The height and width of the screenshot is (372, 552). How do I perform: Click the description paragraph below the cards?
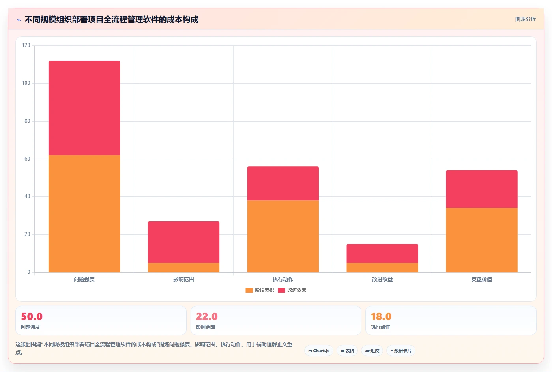(x=154, y=348)
